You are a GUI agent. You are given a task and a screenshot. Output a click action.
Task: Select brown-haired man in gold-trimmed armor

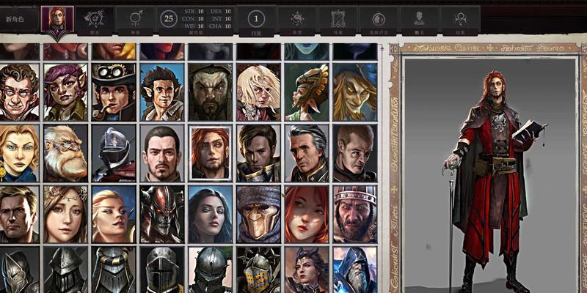259,153
